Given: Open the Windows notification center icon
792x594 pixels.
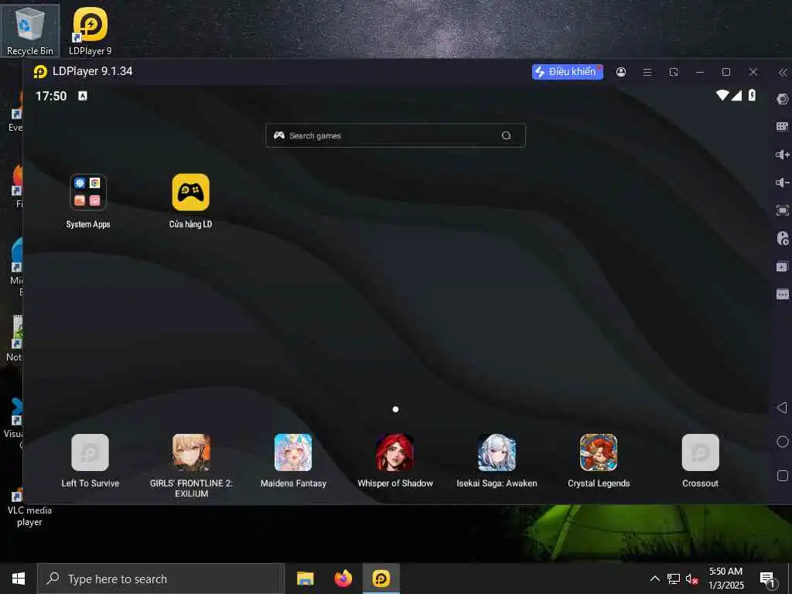Looking at the screenshot, I should coord(767,579).
